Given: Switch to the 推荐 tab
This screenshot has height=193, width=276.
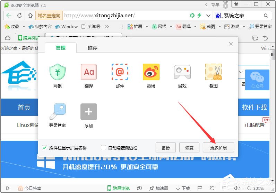Looking at the screenshot, I should point(93,48).
